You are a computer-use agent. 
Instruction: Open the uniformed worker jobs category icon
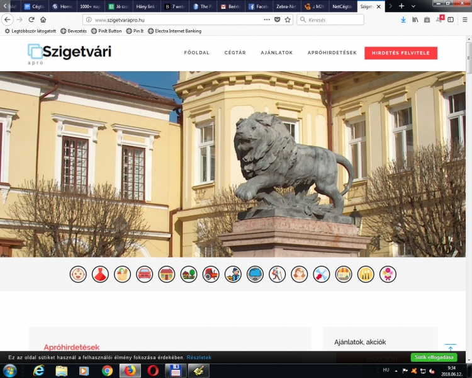point(233,274)
